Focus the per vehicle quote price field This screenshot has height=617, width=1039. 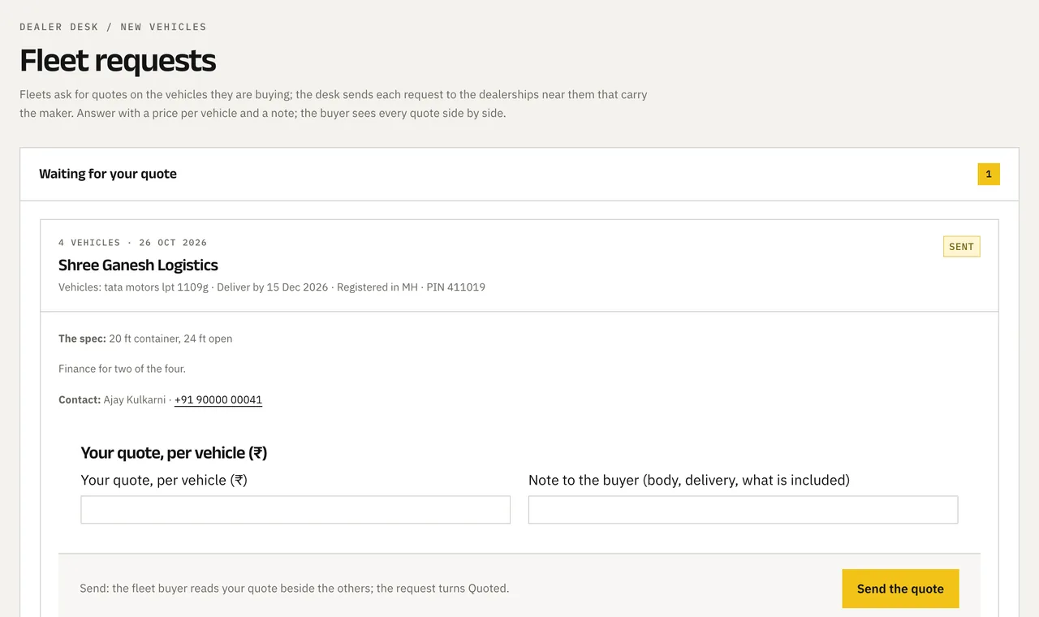(295, 510)
